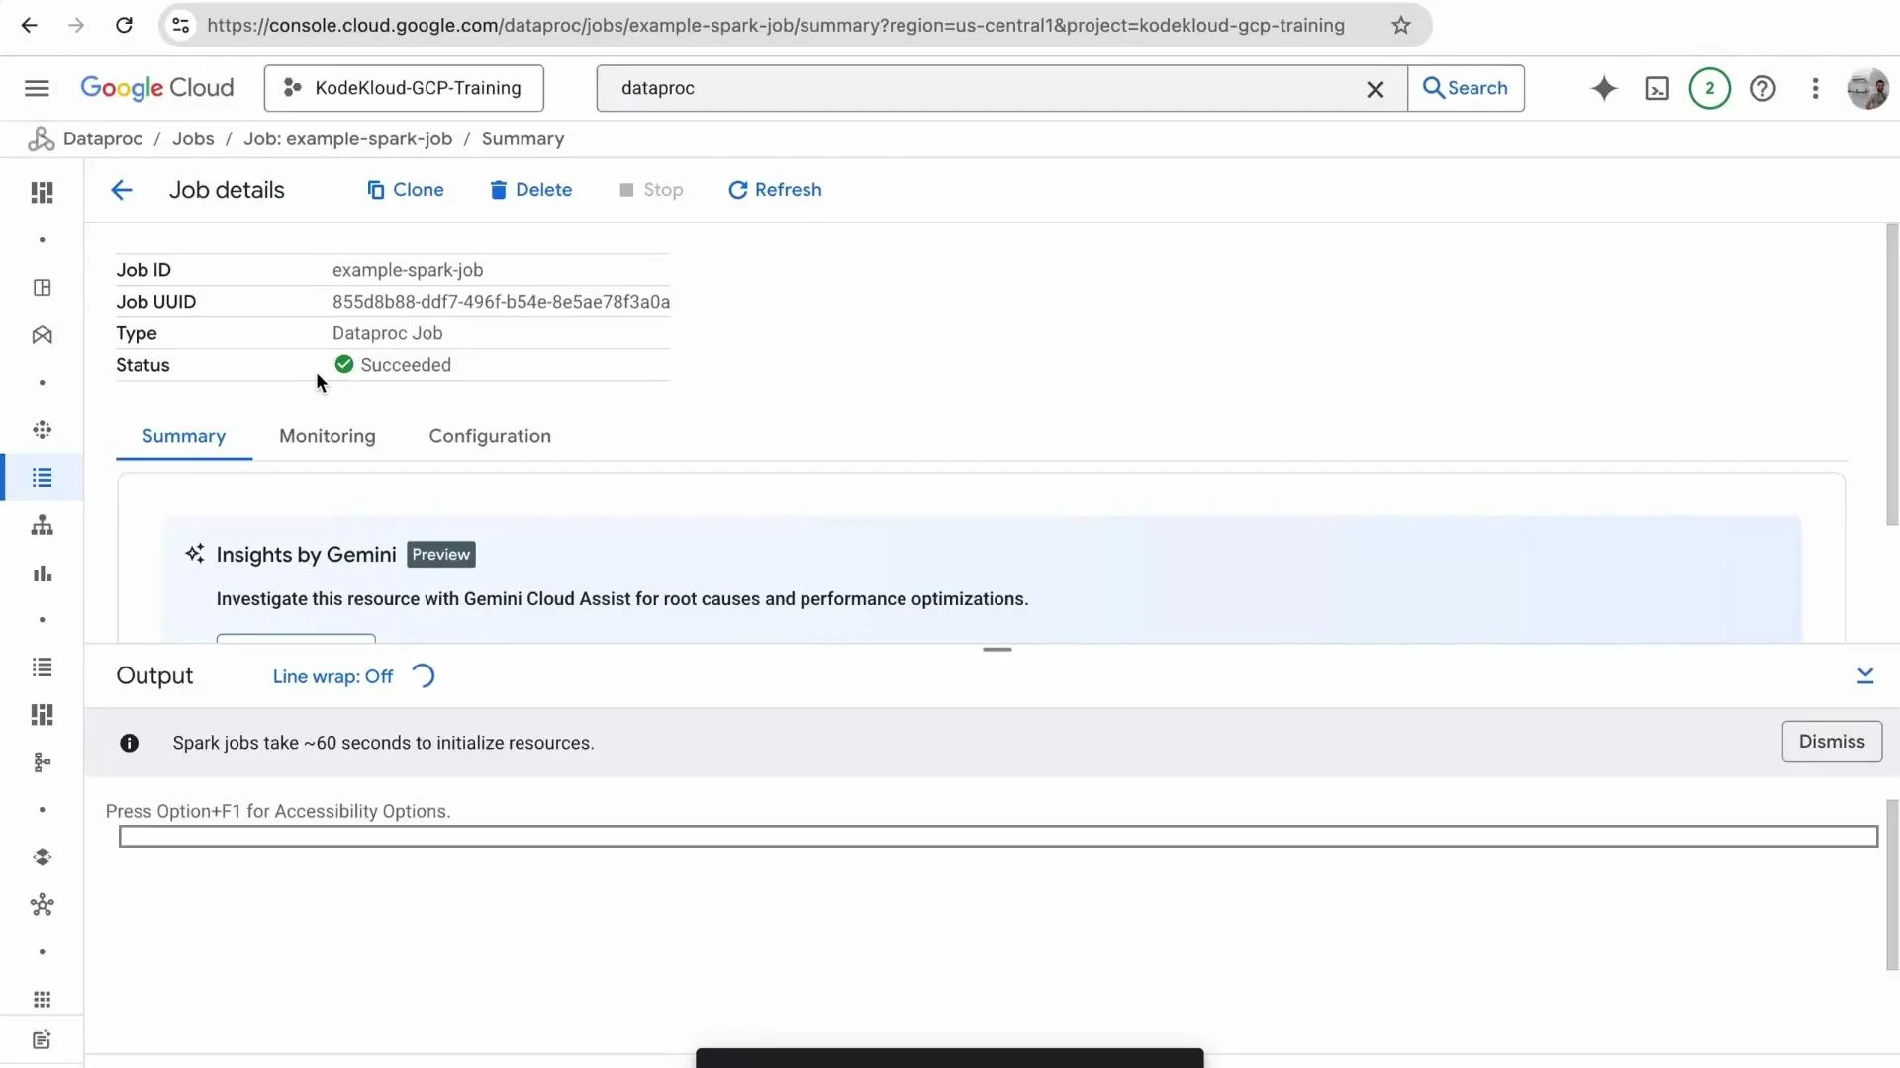Image resolution: width=1900 pixels, height=1068 pixels.
Task: Clear the dataproc search text
Action: click(x=1375, y=89)
